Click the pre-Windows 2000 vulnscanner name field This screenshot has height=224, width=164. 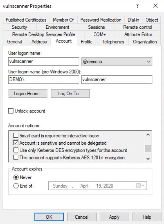click(117, 79)
